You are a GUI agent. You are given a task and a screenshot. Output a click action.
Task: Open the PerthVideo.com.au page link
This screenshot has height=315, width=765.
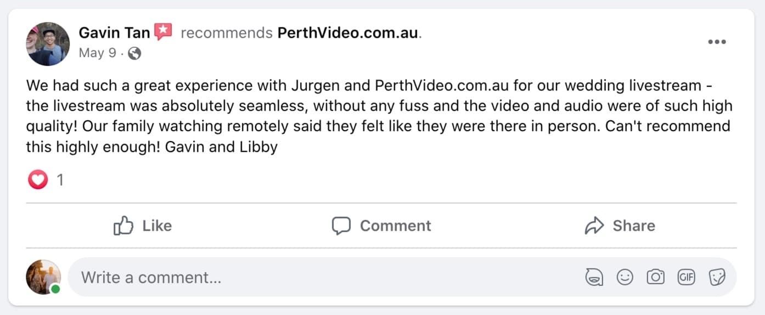(x=348, y=33)
